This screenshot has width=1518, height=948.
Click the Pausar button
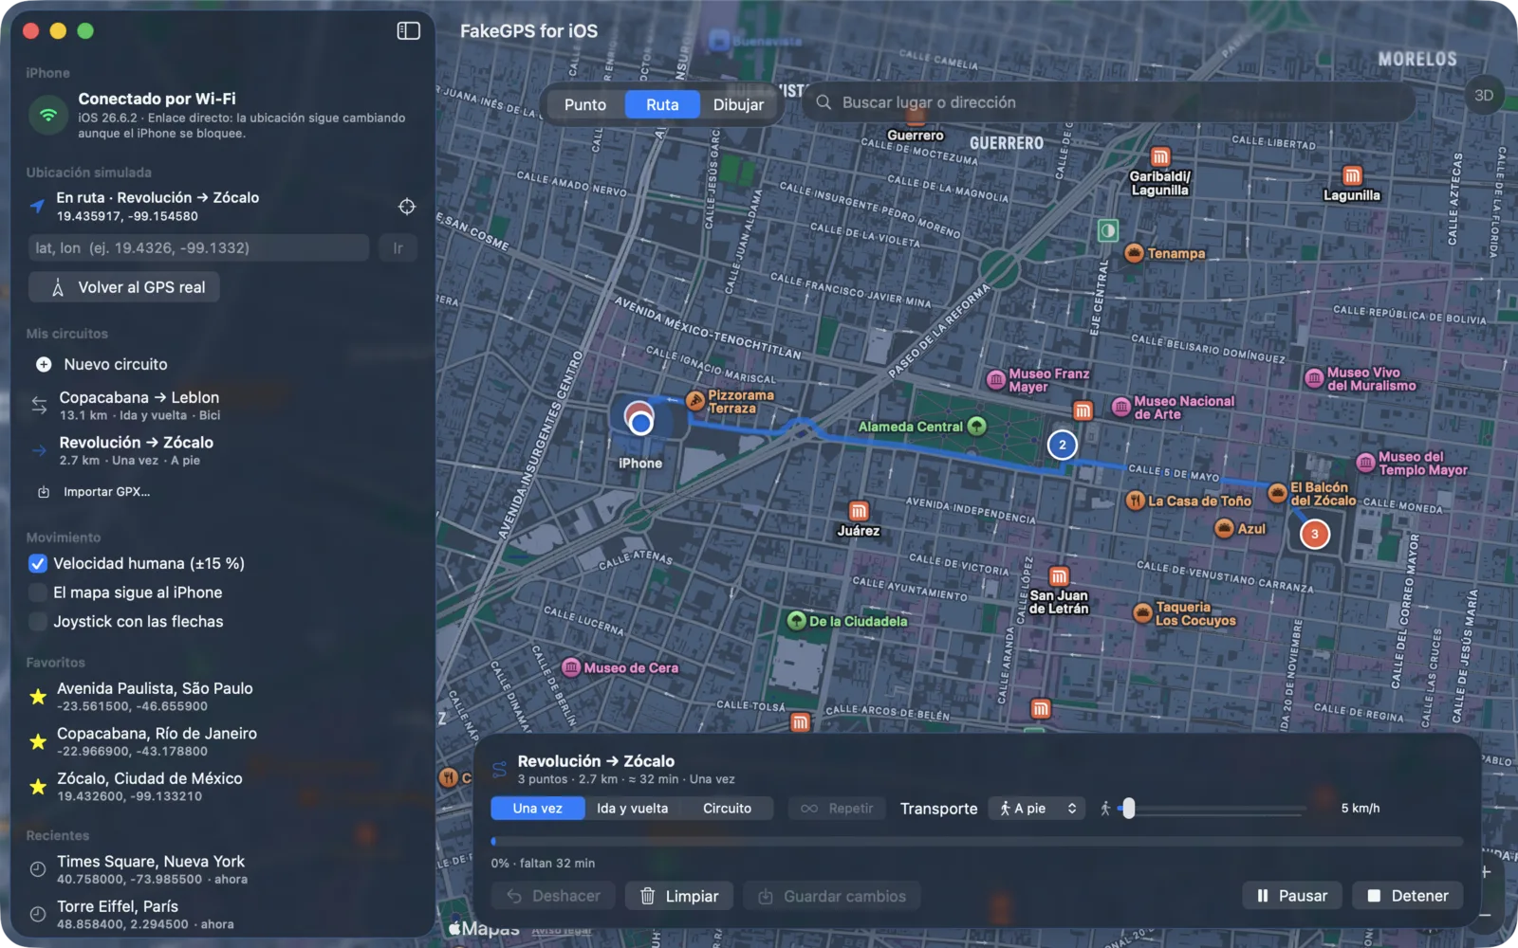tap(1291, 896)
